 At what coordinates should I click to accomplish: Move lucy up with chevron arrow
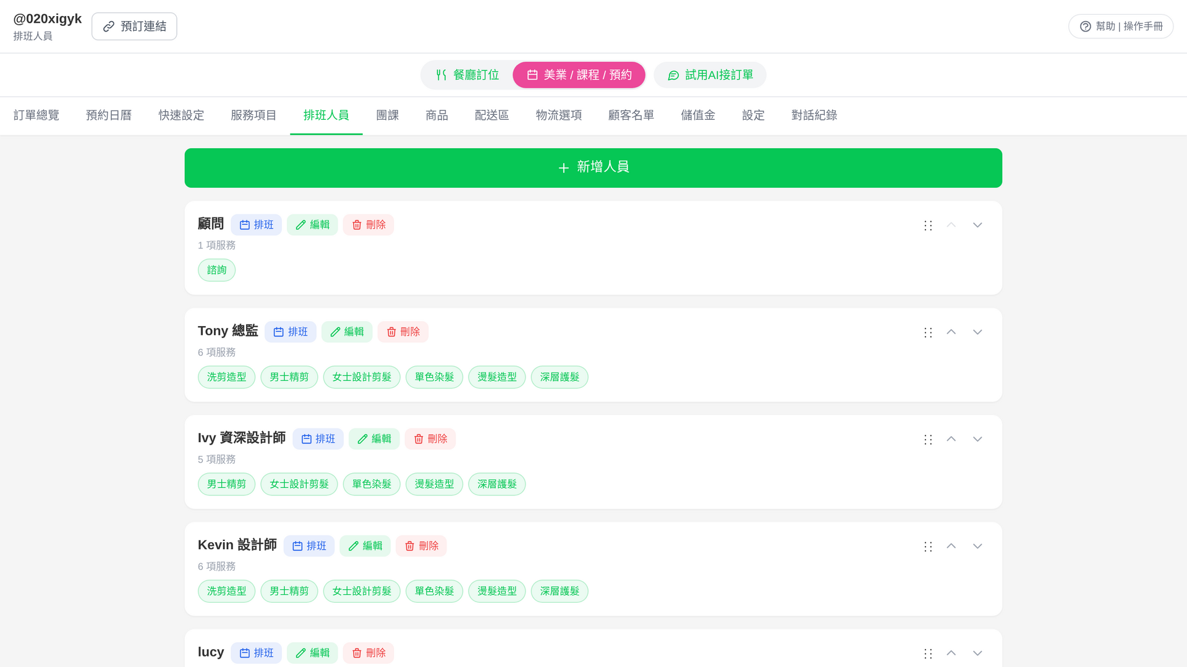tap(951, 653)
